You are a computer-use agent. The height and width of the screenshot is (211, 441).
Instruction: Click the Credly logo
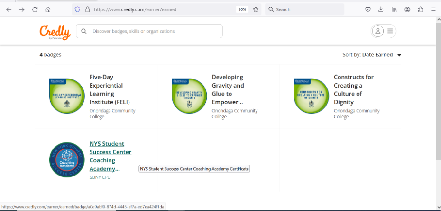point(55,32)
